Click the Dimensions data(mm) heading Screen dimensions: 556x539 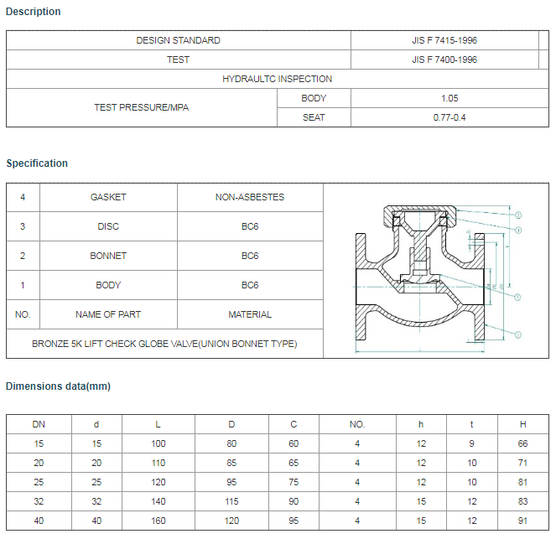point(58,386)
